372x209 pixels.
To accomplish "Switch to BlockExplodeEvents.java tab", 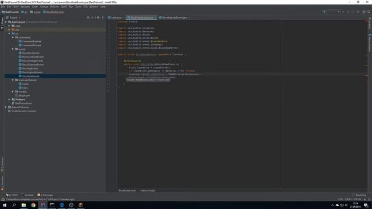I will 174,17.
